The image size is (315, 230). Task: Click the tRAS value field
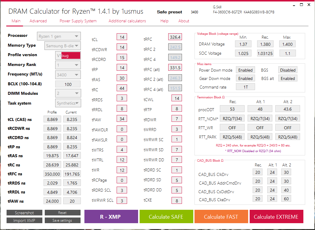click(x=122, y=78)
